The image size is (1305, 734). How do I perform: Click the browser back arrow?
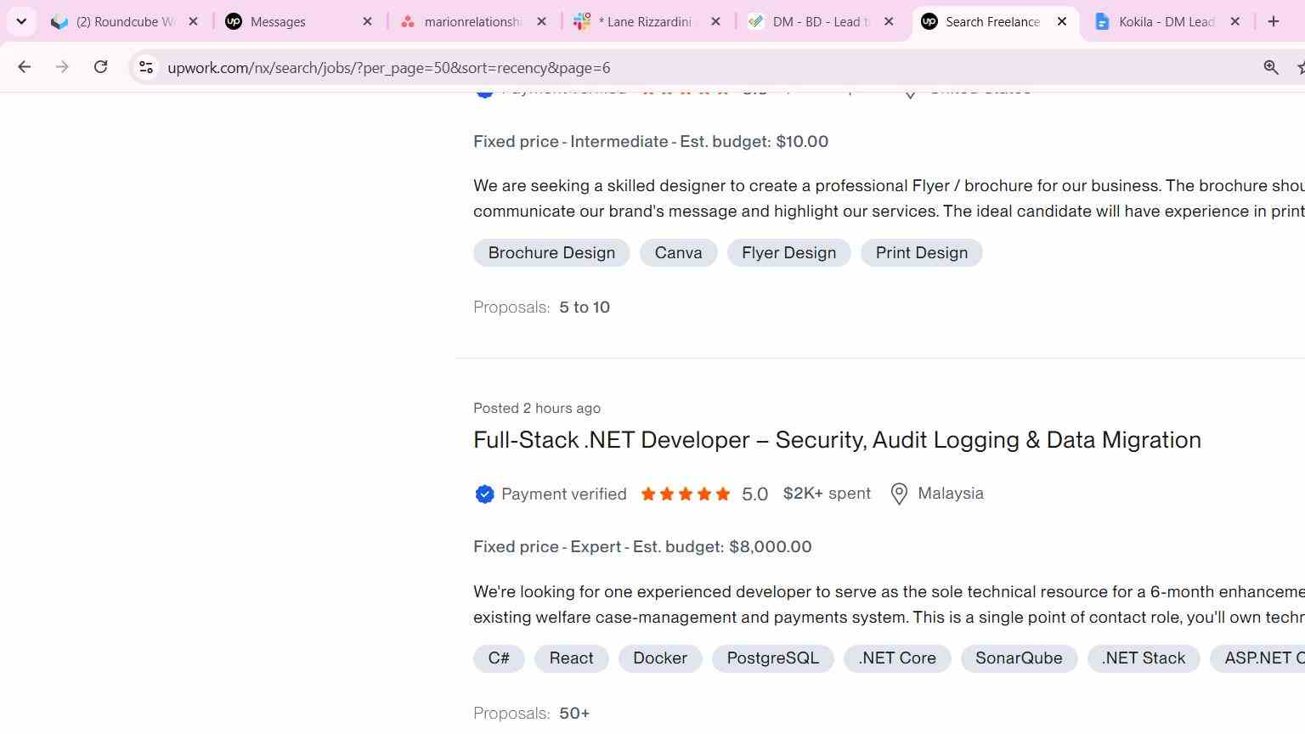[24, 67]
